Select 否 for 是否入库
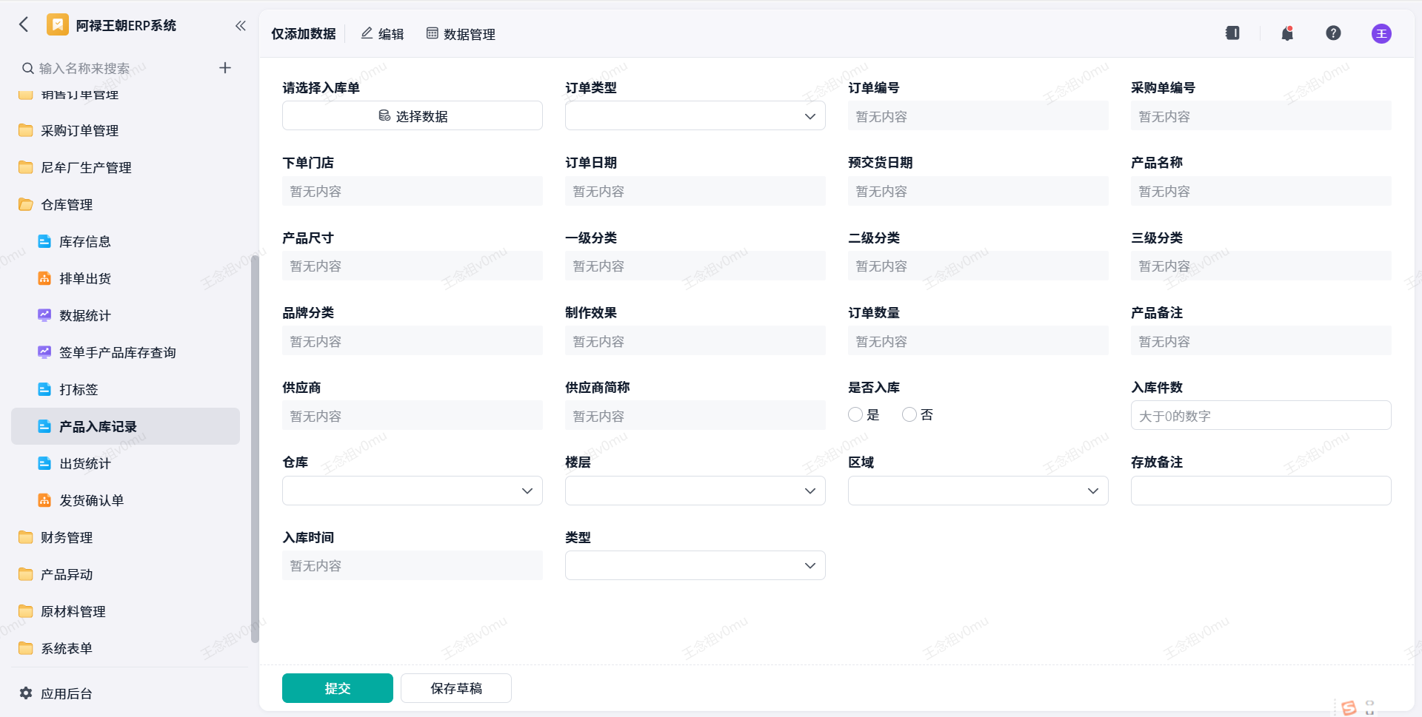Viewport: 1422px width, 717px height. (x=909, y=414)
